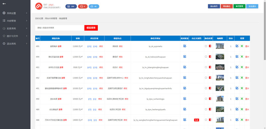This screenshot has height=129, width=266.
Task: Click red static page icon in row 493
Action: 210,67
